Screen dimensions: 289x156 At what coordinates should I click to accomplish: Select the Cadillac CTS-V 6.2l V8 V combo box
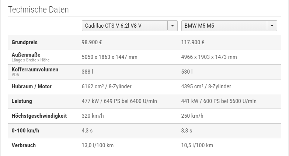(x=130, y=26)
